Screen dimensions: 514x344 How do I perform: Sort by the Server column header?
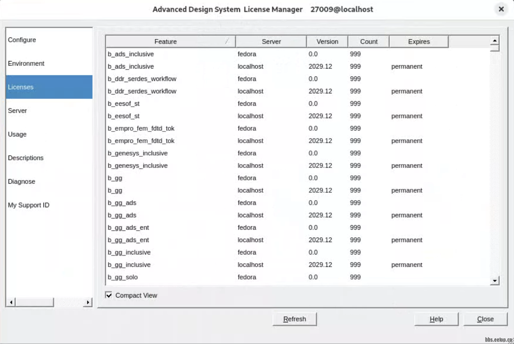[271, 42]
